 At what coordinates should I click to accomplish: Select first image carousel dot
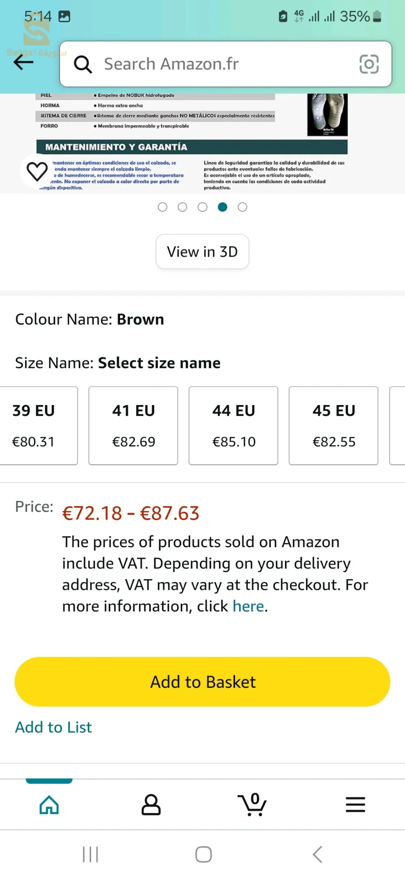click(x=163, y=207)
